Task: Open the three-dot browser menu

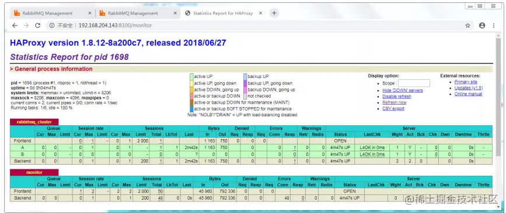Action: click(x=494, y=26)
